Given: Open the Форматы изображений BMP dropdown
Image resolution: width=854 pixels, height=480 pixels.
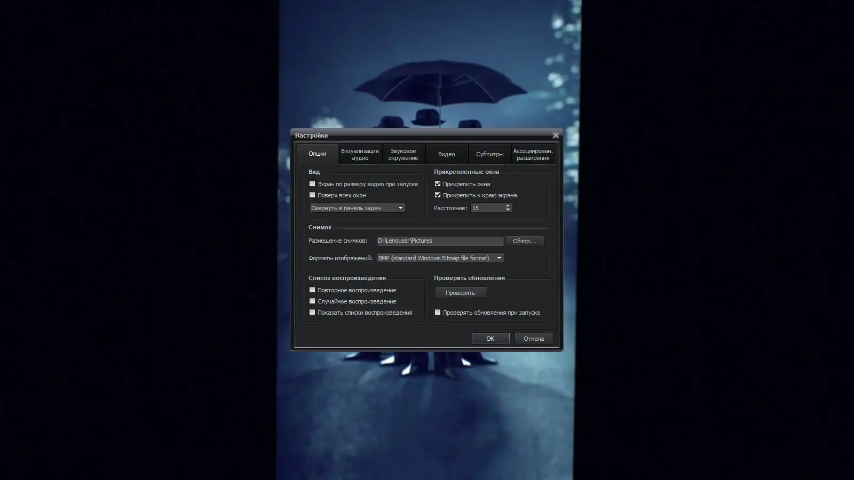Looking at the screenshot, I should [440, 258].
